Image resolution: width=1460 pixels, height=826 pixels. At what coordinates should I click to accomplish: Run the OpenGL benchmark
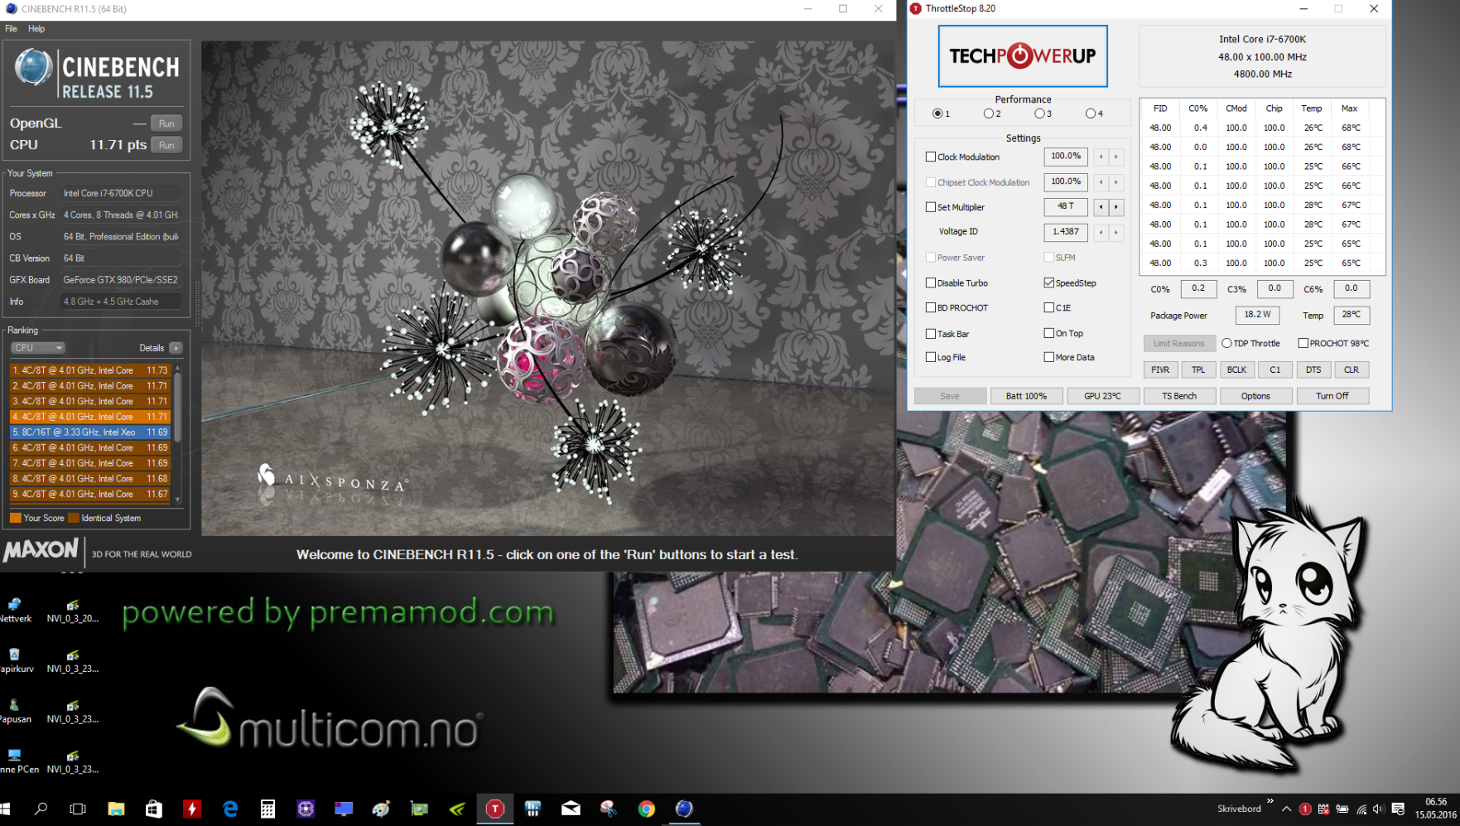(x=166, y=123)
